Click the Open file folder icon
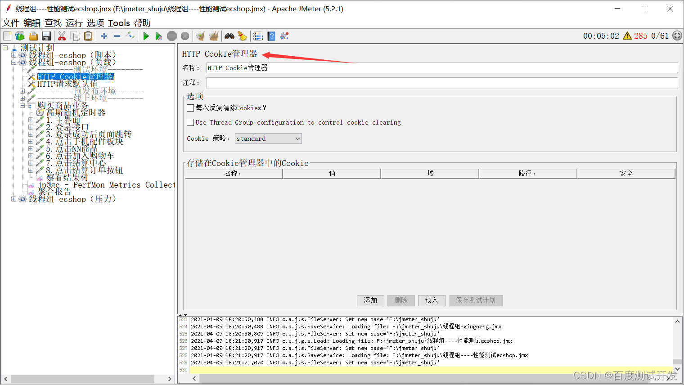Image resolution: width=684 pixels, height=385 pixels. pos(33,36)
